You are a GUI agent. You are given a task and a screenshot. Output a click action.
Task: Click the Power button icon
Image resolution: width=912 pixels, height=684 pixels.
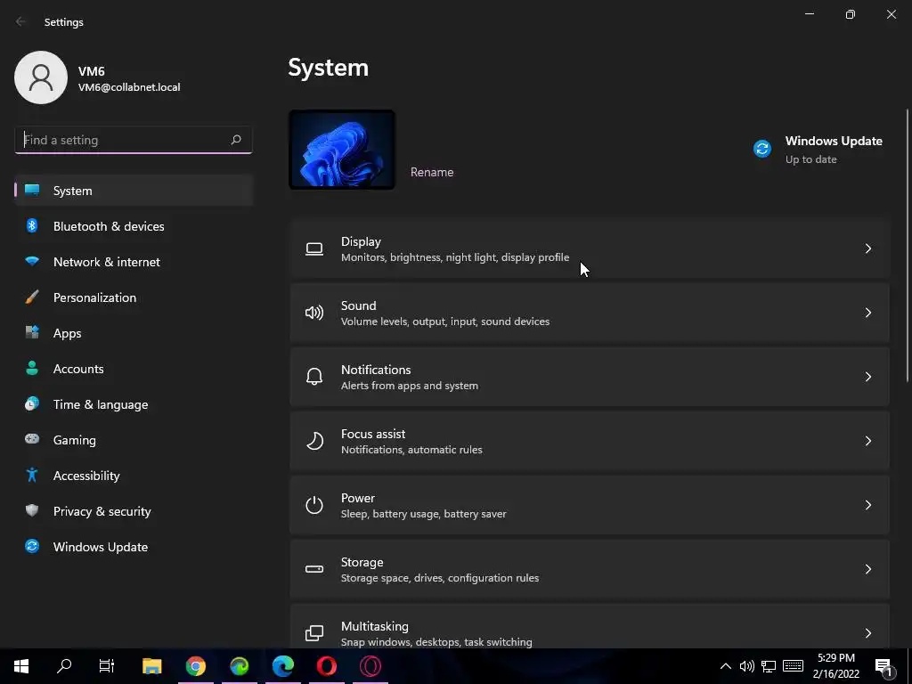314,505
